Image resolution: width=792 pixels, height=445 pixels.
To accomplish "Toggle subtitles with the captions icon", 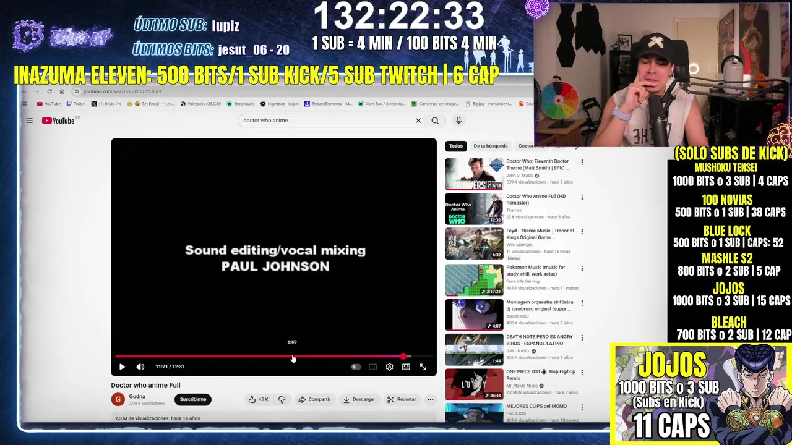I will [372, 367].
